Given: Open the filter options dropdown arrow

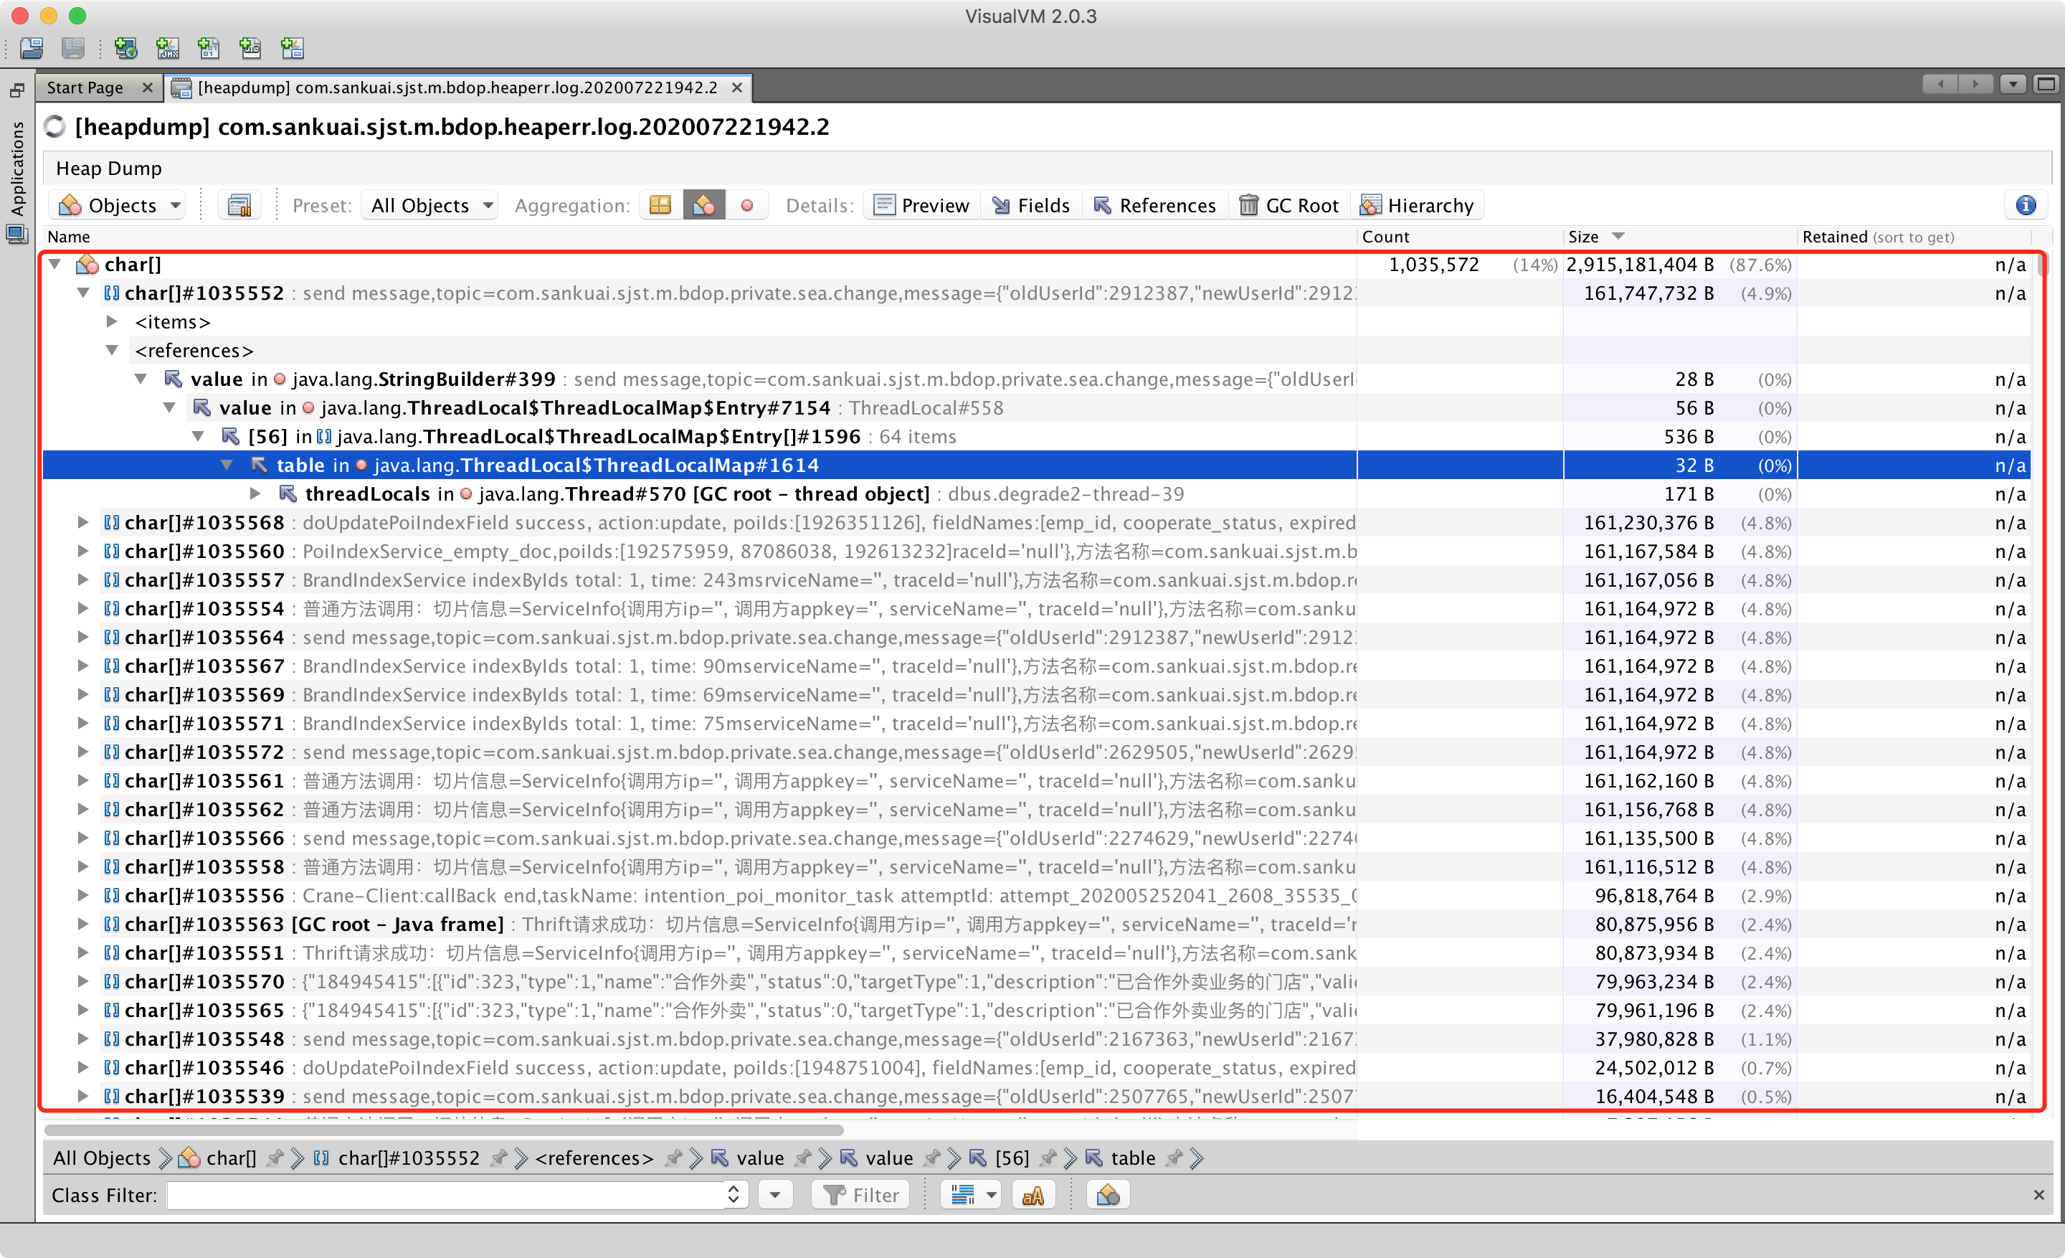Looking at the screenshot, I should (775, 1194).
